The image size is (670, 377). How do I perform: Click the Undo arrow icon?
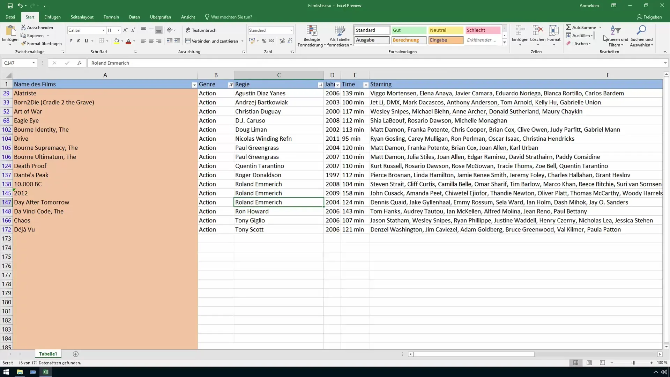(20, 6)
